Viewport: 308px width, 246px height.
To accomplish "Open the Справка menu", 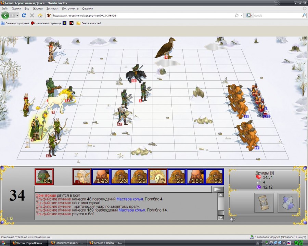I will (87, 9).
